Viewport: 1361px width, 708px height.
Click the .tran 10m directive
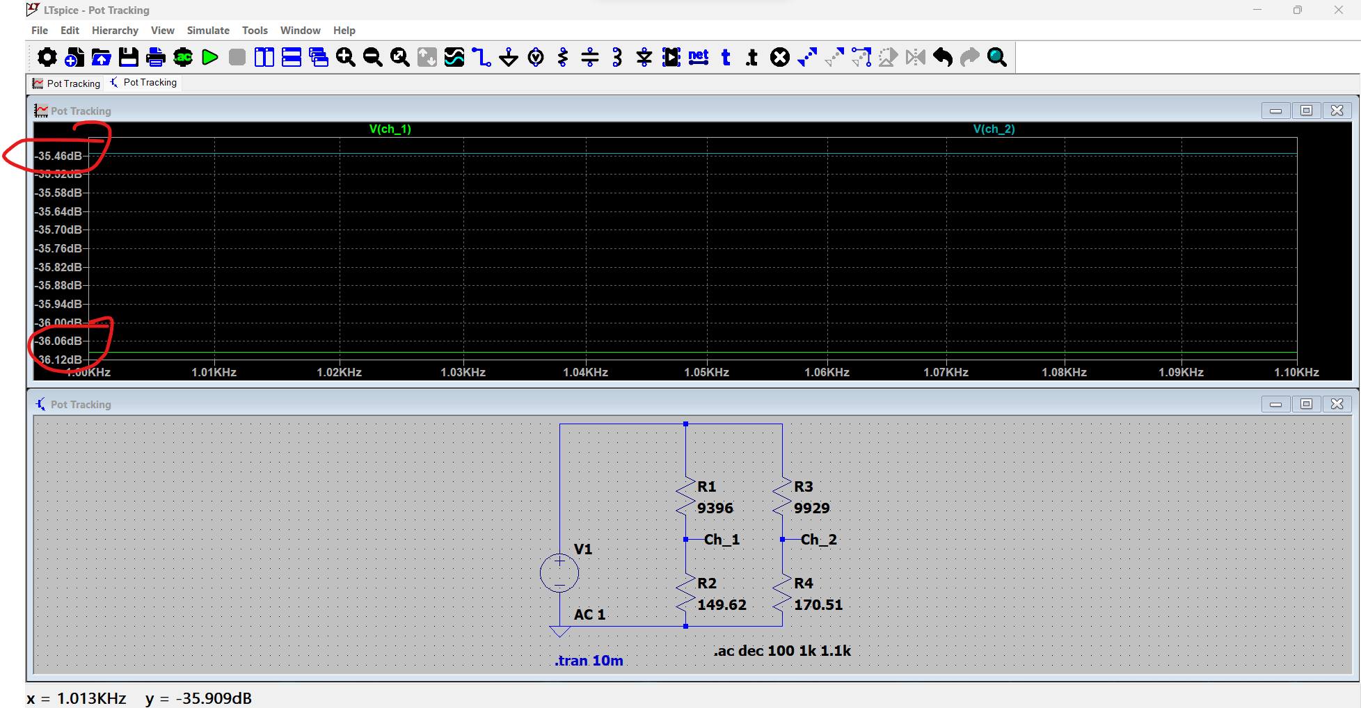[x=589, y=661]
